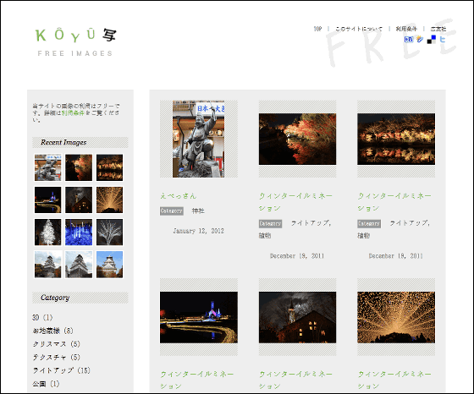The width and height of the screenshot is (474, 394).
Task: Open the red foliage thumbnail in Recent Images
Action: click(79, 167)
